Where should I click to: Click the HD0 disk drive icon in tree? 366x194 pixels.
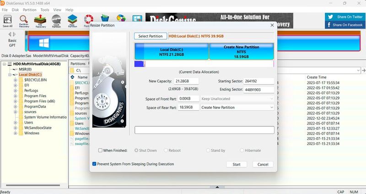point(10,64)
